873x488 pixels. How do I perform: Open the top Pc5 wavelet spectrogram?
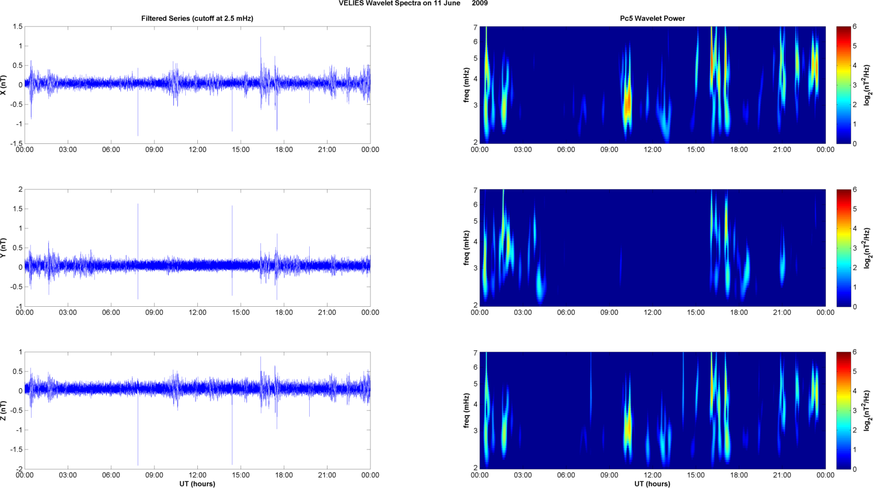pos(652,85)
